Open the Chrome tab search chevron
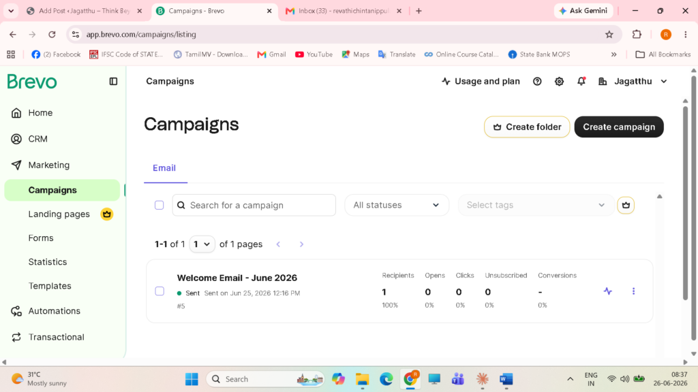698x392 pixels. tap(11, 11)
